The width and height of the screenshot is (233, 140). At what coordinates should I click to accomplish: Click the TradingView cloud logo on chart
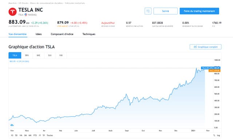[x=12, y=125]
